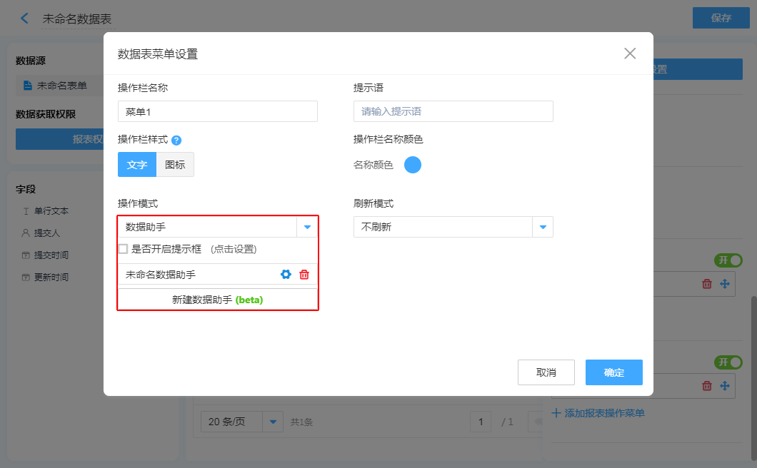Pick the blue 名称颜色 color swatch
Image resolution: width=757 pixels, height=468 pixels.
[413, 165]
